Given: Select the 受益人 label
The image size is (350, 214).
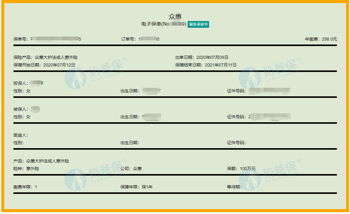Looking at the screenshot, I should coord(21,135).
